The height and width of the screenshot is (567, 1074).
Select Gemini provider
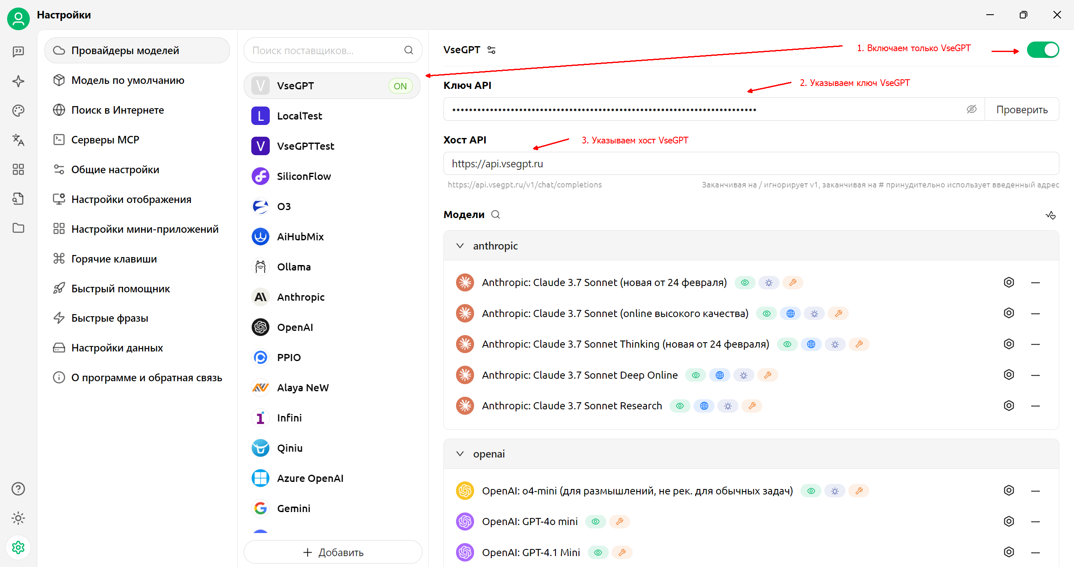[332, 508]
